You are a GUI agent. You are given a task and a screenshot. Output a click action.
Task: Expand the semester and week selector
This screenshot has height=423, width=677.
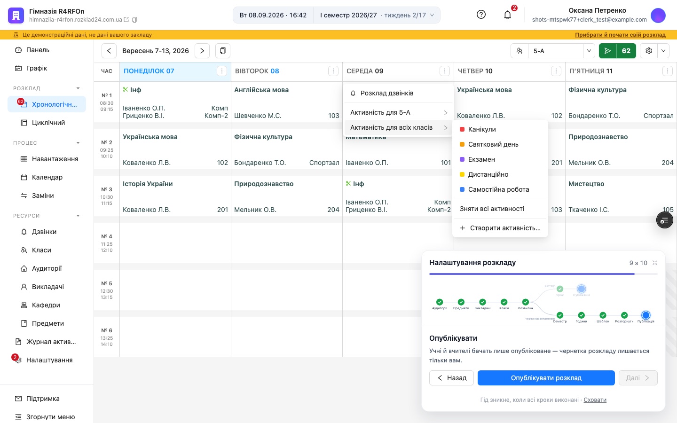click(x=377, y=15)
